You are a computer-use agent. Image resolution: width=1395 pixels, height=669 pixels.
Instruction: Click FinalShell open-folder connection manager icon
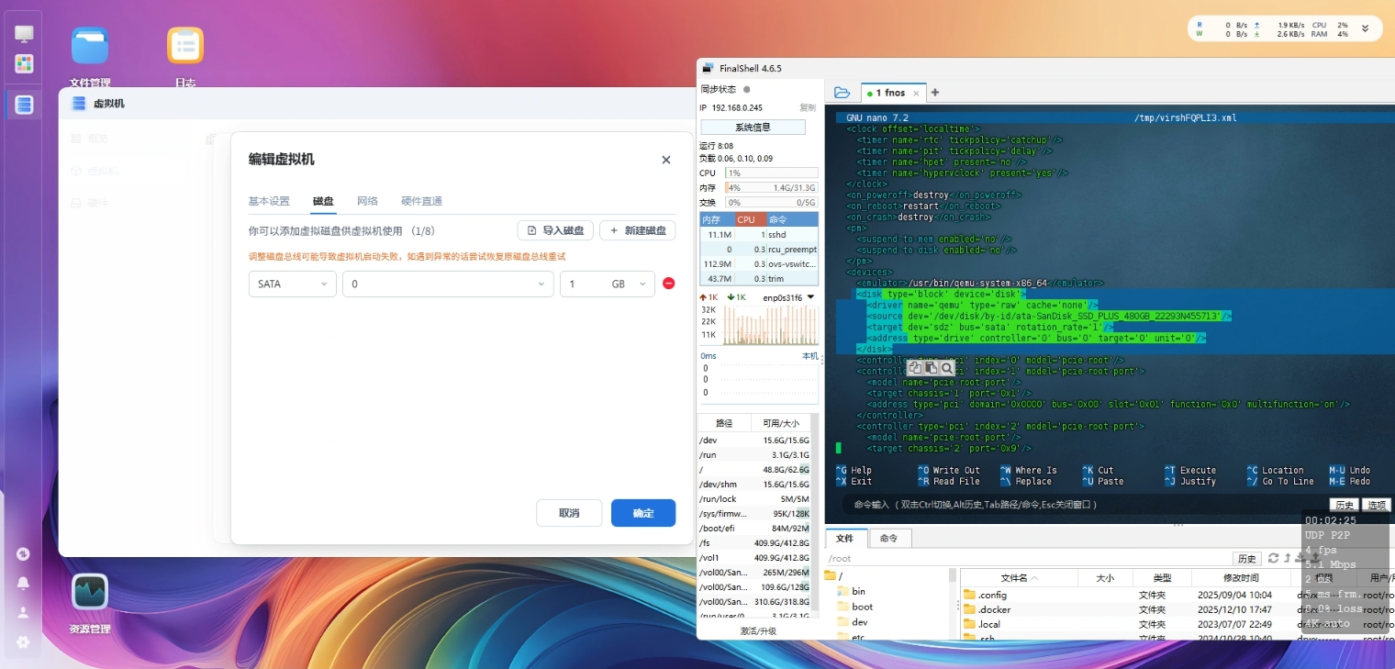pyautogui.click(x=842, y=93)
